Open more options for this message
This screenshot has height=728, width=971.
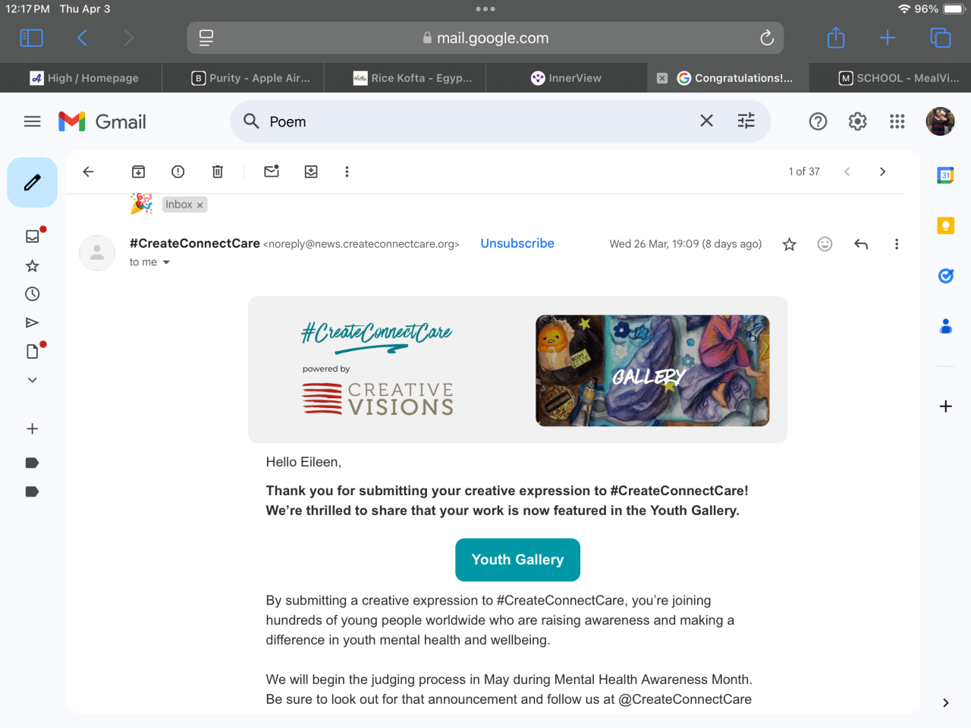point(897,243)
